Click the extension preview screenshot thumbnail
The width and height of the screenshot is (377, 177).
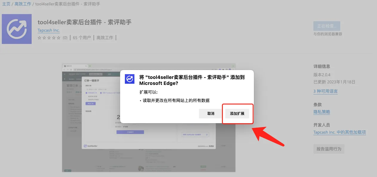[x=149, y=118]
